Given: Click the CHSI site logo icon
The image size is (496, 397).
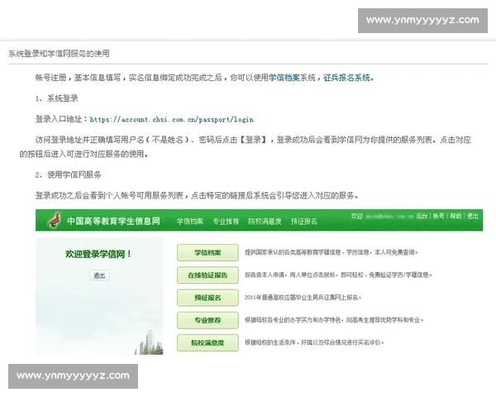Looking at the screenshot, I should coord(53,220).
